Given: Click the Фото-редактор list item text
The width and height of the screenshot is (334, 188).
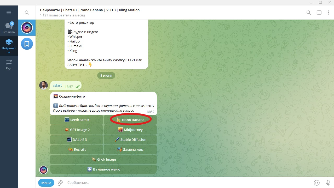Looking at the screenshot, I should coord(82,23).
